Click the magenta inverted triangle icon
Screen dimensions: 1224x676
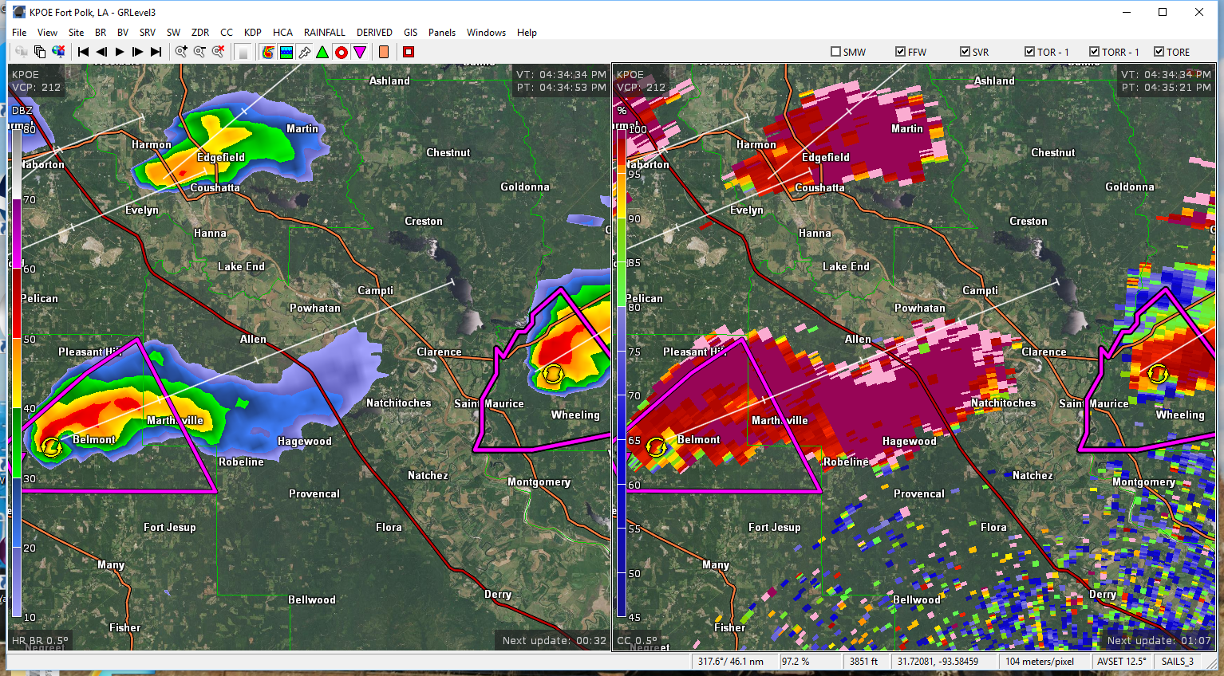coord(360,52)
